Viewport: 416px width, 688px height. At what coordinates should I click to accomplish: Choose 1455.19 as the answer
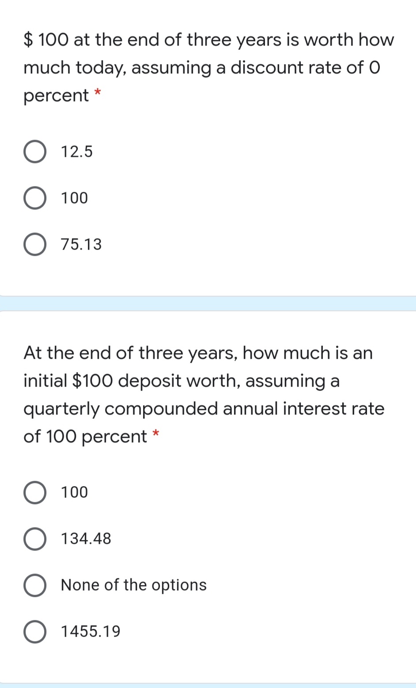coord(35,631)
